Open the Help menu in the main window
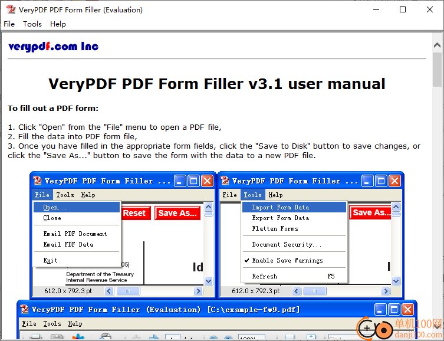The image size is (444, 341). tap(58, 24)
